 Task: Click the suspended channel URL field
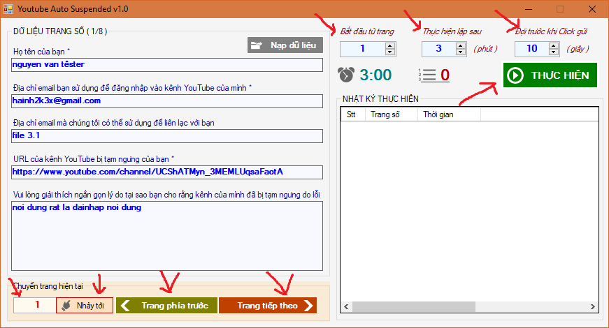(x=167, y=172)
